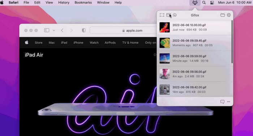Click Gifox recordings list scrollbar
The height and width of the screenshot is (136, 253).
pyautogui.click(x=232, y=42)
